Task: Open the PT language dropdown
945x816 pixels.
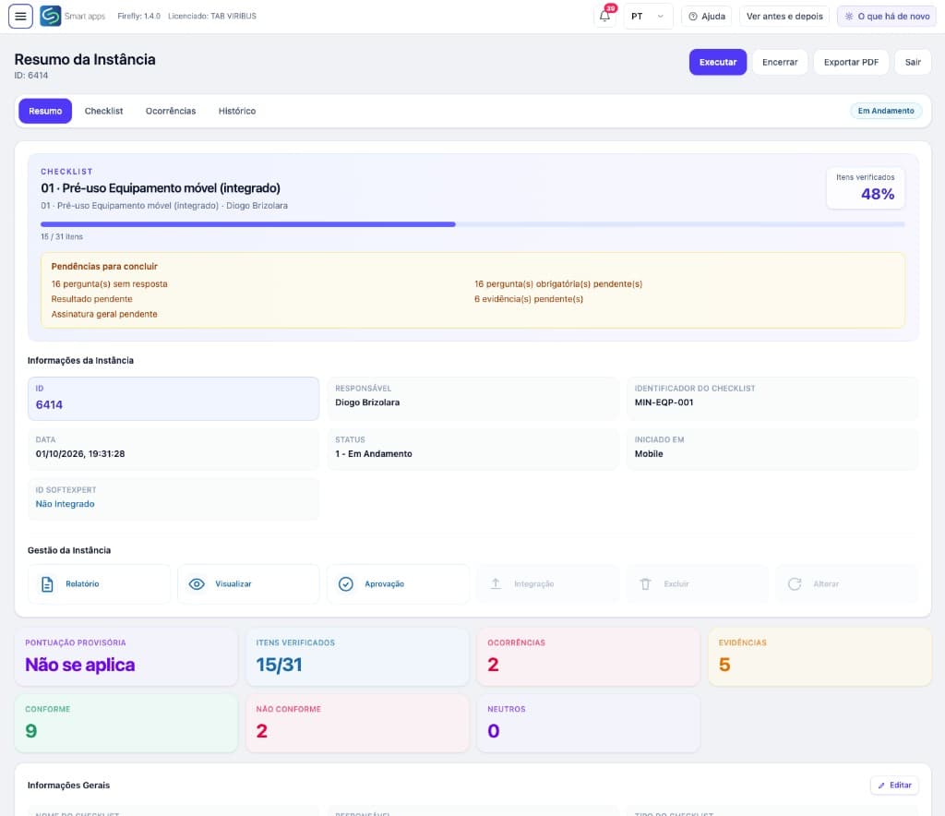Action: point(648,17)
